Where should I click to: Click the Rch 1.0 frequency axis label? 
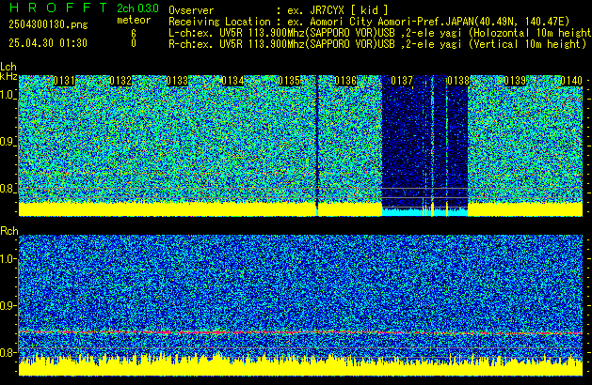coord(8,259)
